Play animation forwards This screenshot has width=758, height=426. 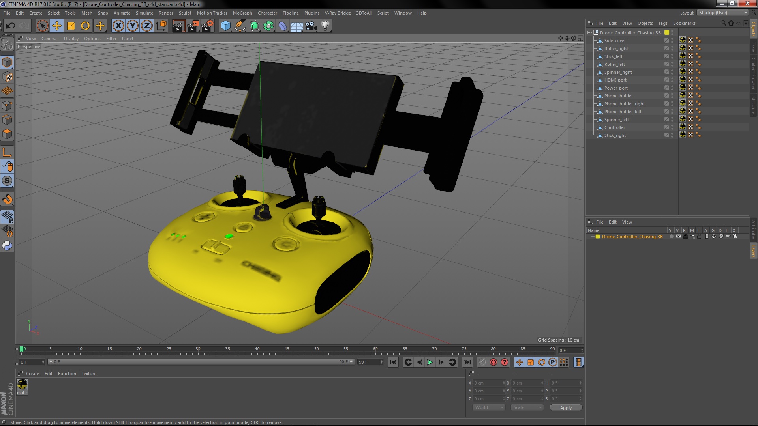coord(430,362)
